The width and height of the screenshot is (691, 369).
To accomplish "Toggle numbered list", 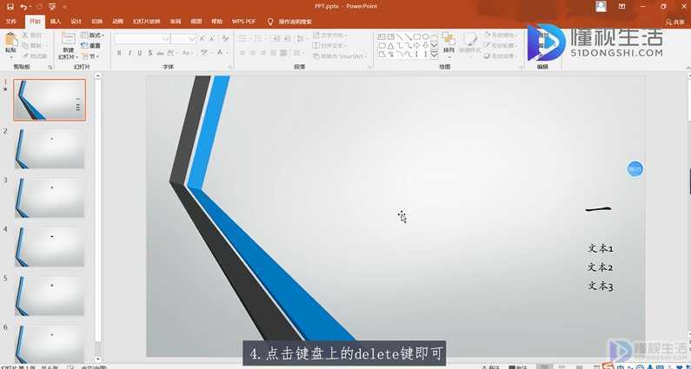I will (260, 39).
